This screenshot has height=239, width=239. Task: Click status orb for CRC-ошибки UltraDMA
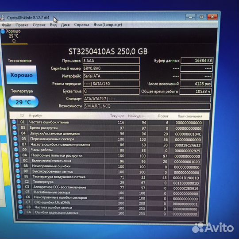point(20,202)
